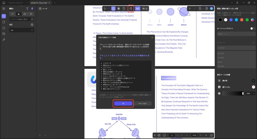Open the page thumbnails sidebar icon
The width and height of the screenshot is (257, 139).
[4, 22]
